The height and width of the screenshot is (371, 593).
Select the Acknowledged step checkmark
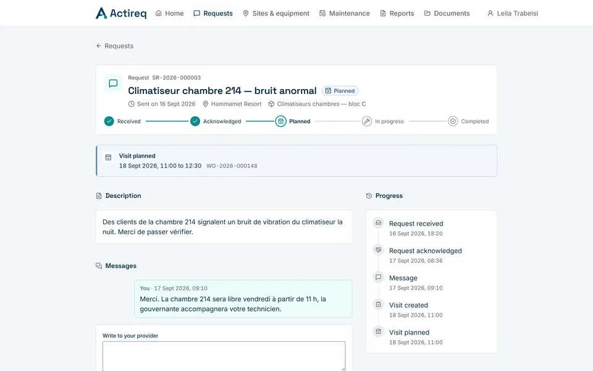pyautogui.click(x=195, y=121)
